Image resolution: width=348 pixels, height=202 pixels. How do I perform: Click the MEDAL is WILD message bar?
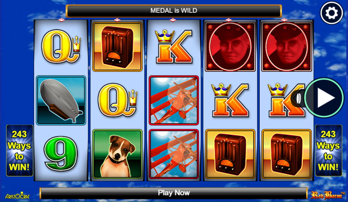pos(174,11)
